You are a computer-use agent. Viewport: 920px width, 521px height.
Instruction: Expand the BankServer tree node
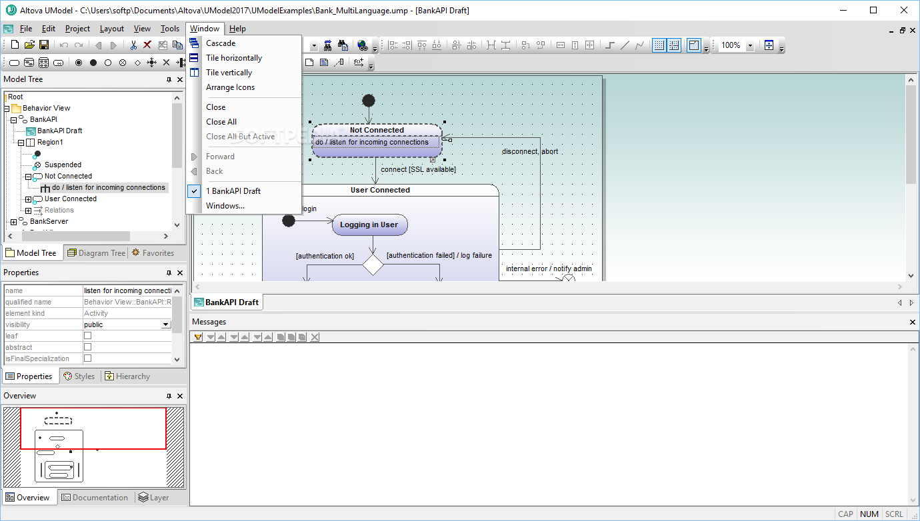click(13, 222)
